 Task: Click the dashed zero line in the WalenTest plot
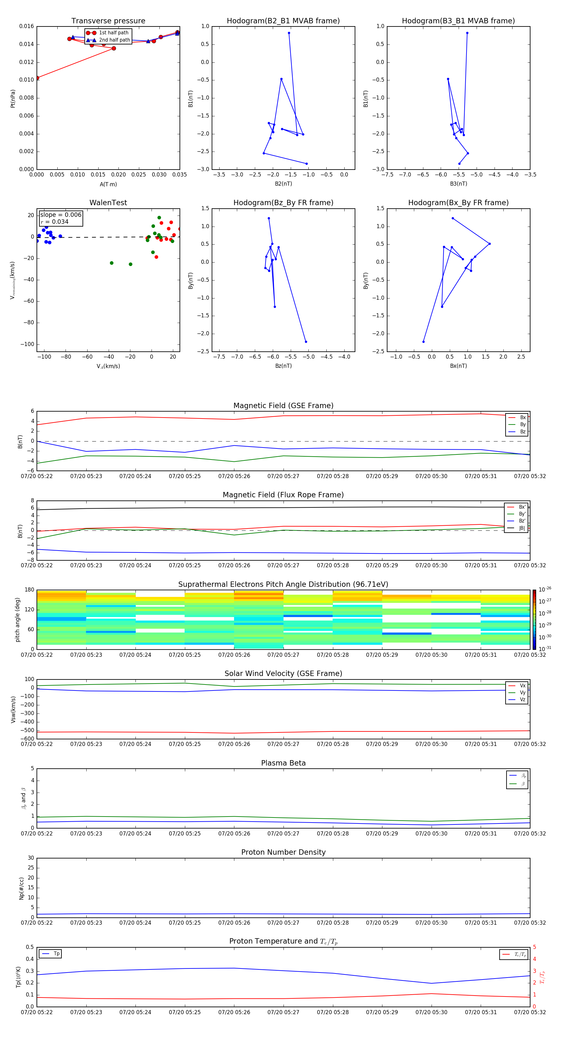tap(108, 237)
